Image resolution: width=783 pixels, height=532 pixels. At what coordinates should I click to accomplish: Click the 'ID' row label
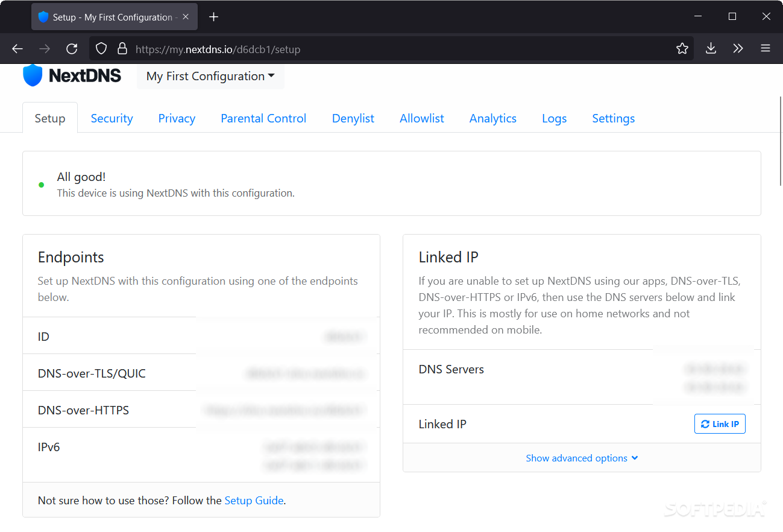coord(43,337)
